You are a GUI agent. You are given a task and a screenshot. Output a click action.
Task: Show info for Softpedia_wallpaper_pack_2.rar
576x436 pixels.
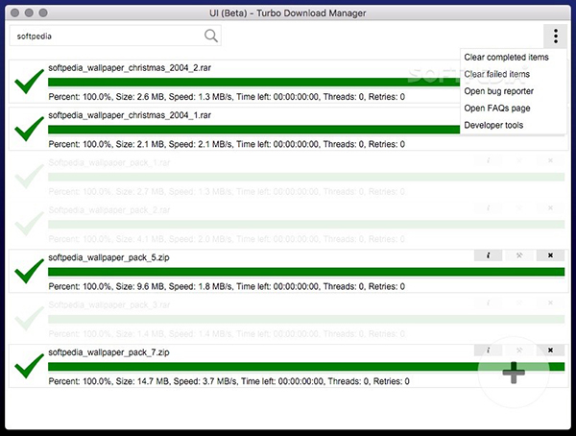(488, 208)
